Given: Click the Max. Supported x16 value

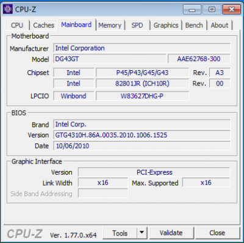Looking at the screenshot, I should [x=206, y=183].
